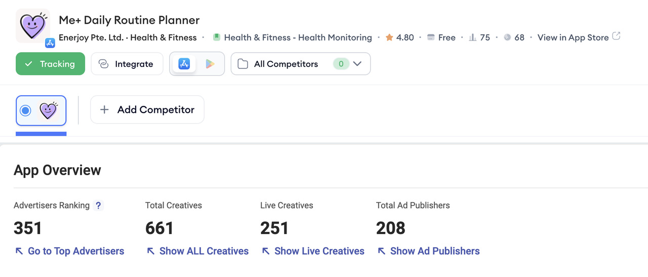The width and height of the screenshot is (648, 277).
Task: Switch to Apple App Store platform icon
Action: [184, 64]
